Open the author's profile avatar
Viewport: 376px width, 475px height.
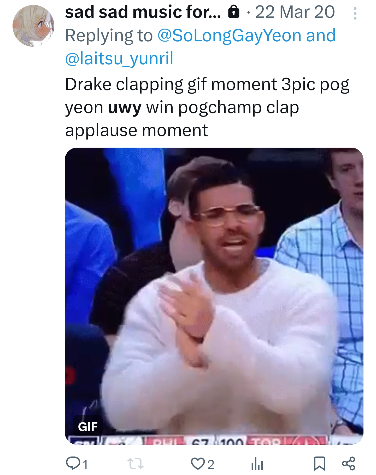(x=33, y=26)
